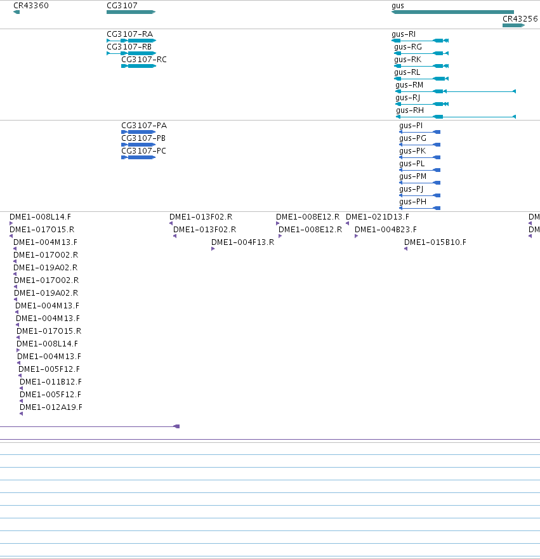Select the CG3107 gene bar
Viewport: 540px width, 559px height.
[131, 12]
